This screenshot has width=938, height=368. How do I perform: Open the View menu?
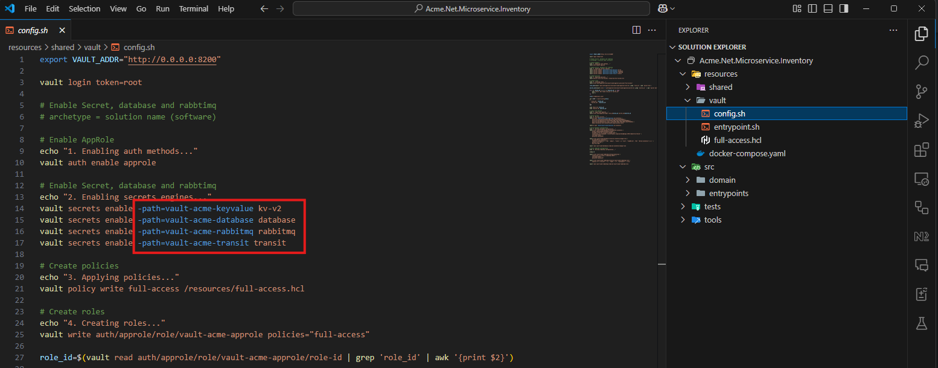coord(118,9)
